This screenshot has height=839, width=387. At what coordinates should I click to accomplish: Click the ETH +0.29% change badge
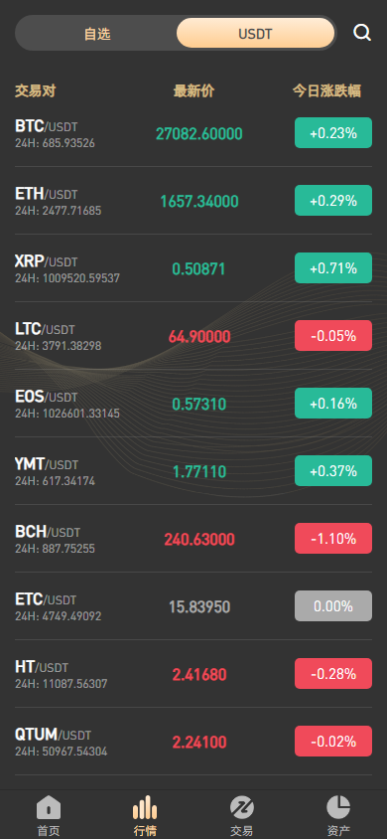click(x=333, y=201)
